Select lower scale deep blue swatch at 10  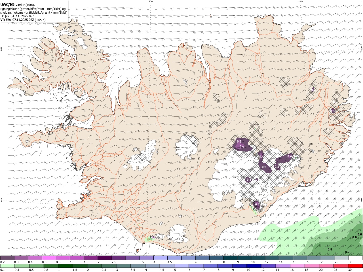[x=254, y=266]
